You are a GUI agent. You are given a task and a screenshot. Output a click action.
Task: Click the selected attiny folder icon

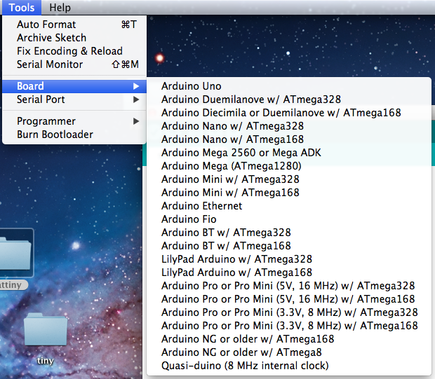(15, 253)
